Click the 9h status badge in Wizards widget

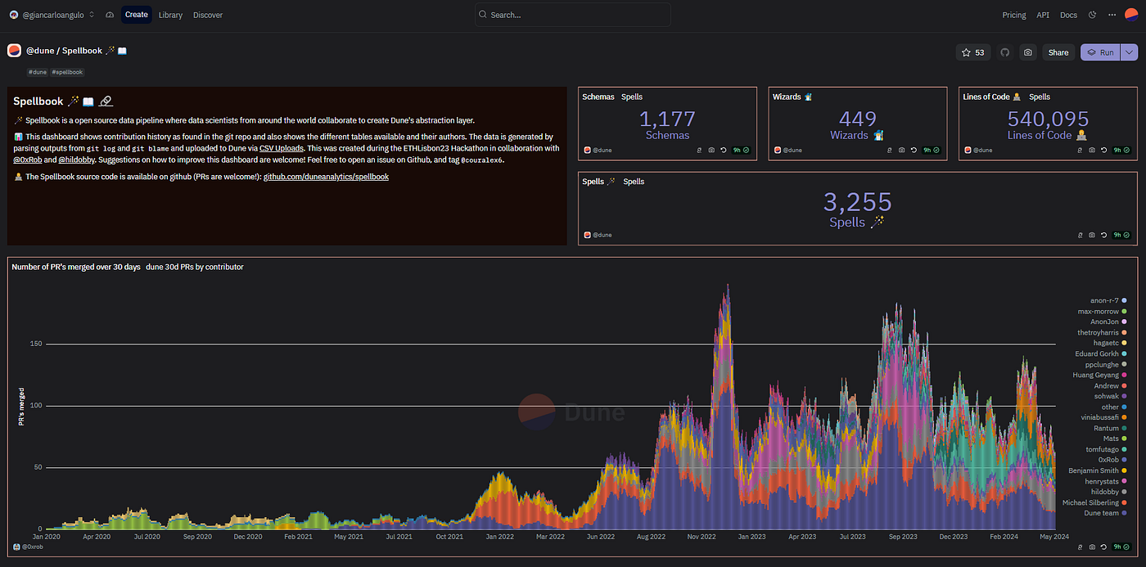[932, 151]
